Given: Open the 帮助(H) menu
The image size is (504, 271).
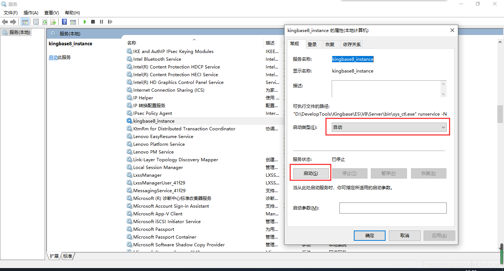Looking at the screenshot, I should pos(72,13).
